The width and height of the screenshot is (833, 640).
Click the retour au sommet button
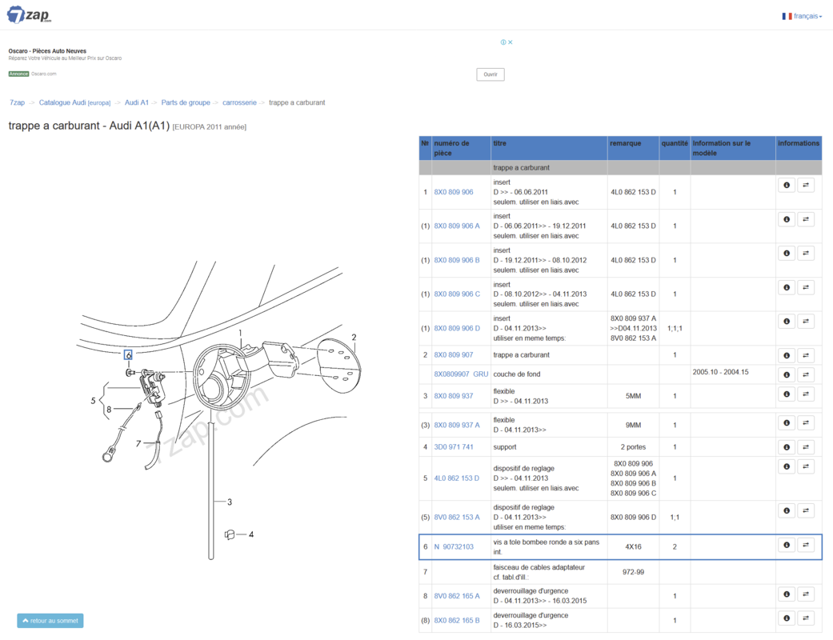click(50, 621)
